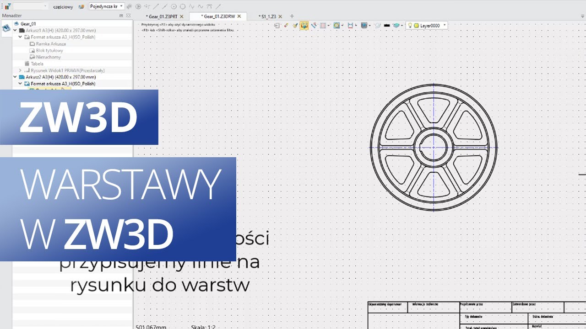
Task: Click the colored pick-mode icon beside częściowy
Action: pos(81,6)
